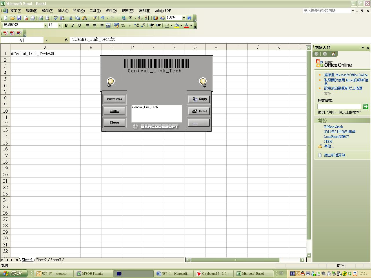Click the Central_Link_Tech text box in dialog
Viewport: 371px width, 278px height.
point(157,114)
